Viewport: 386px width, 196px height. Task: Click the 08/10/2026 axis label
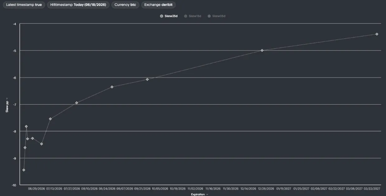coord(90,189)
